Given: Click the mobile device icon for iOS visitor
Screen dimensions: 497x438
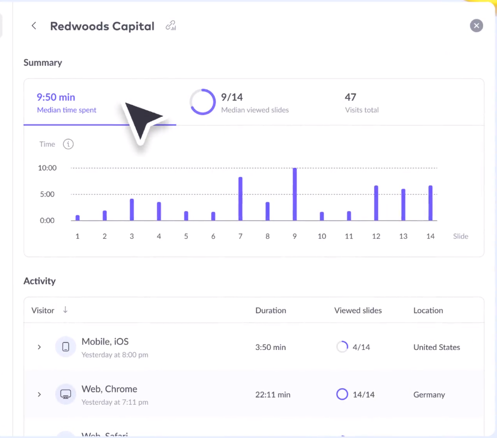Looking at the screenshot, I should [65, 347].
